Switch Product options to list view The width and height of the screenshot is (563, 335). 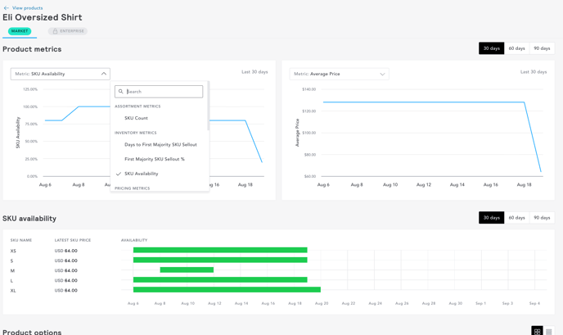tap(549, 331)
